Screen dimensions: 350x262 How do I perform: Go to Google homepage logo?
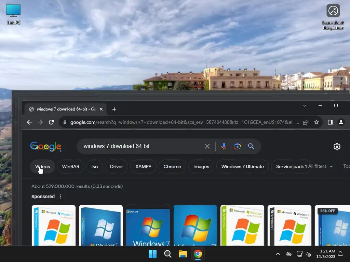(46, 146)
